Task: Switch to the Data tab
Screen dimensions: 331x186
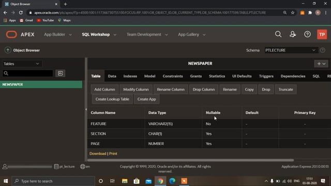Action: click(x=112, y=76)
